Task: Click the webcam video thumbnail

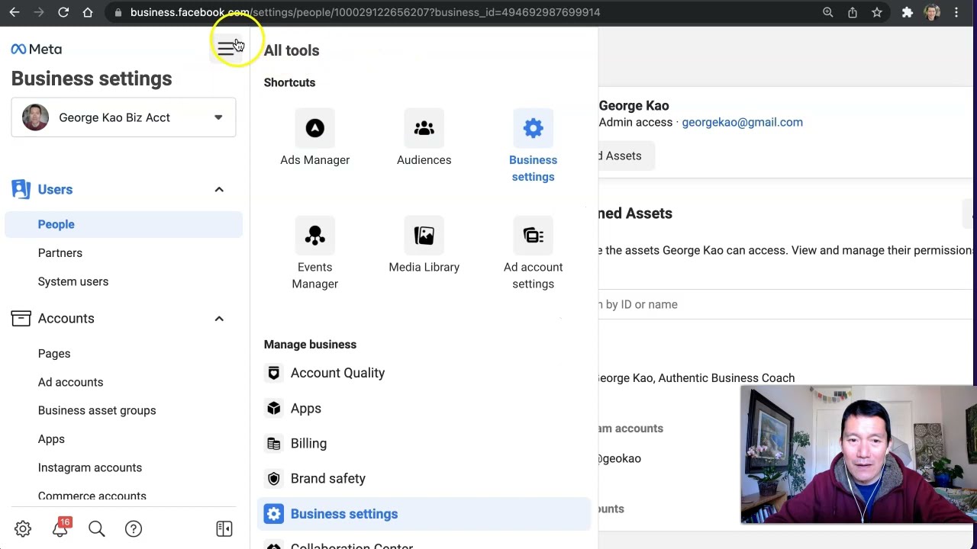Action: click(x=858, y=454)
